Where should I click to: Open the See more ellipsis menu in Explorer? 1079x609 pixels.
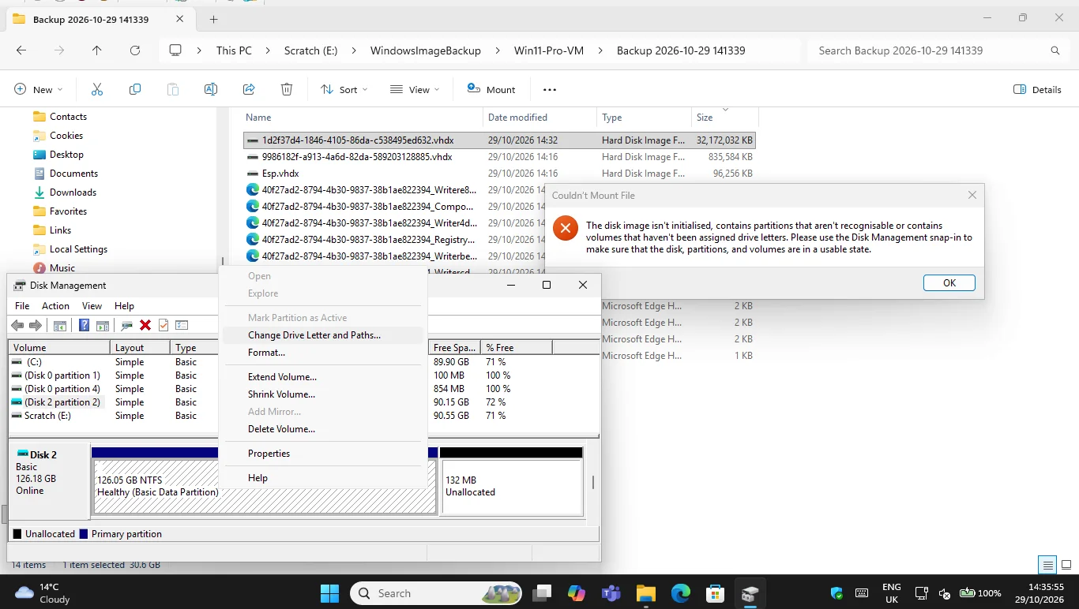[x=550, y=89]
